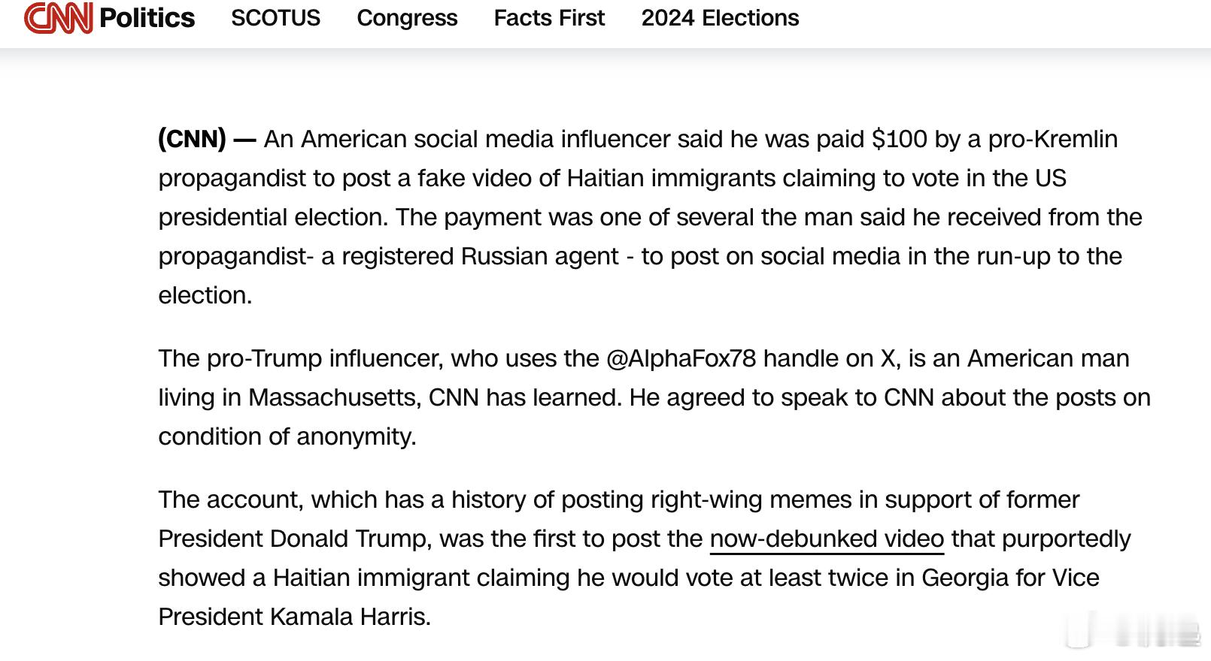
Task: Go to the SCOTUS section
Action: (275, 18)
